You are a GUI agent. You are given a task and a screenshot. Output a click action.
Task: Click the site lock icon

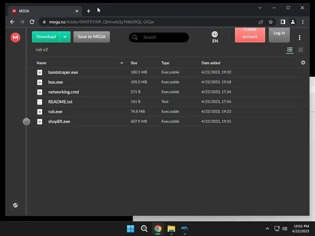[44, 22]
